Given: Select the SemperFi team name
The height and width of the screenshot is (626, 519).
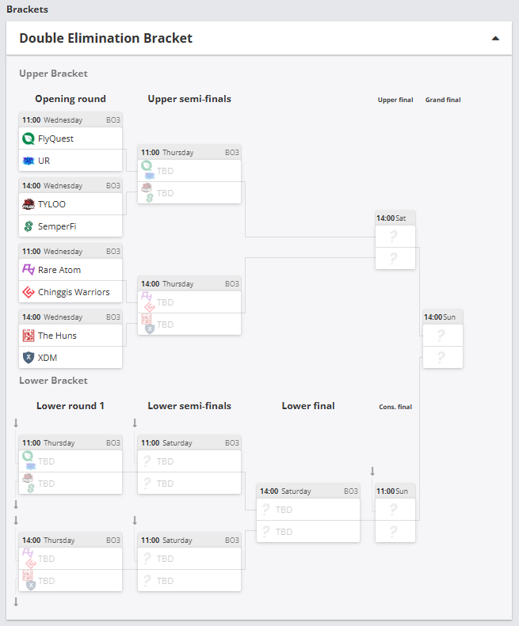Looking at the screenshot, I should point(57,226).
